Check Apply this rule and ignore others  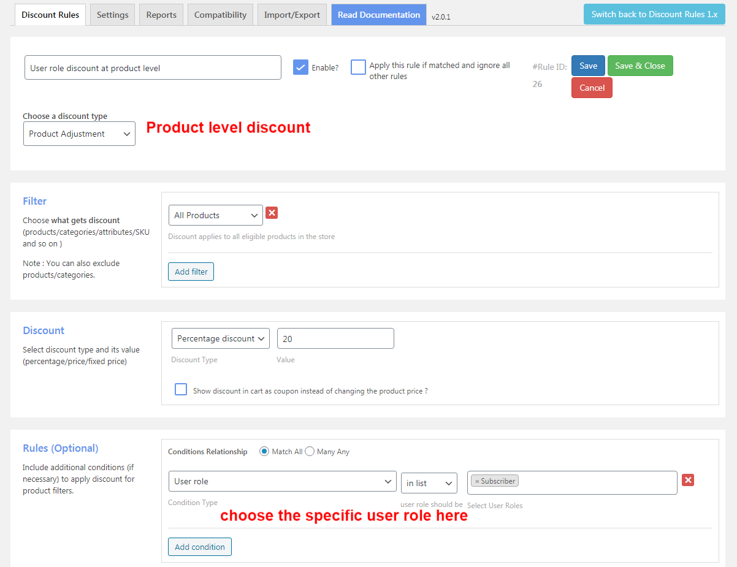coord(358,67)
